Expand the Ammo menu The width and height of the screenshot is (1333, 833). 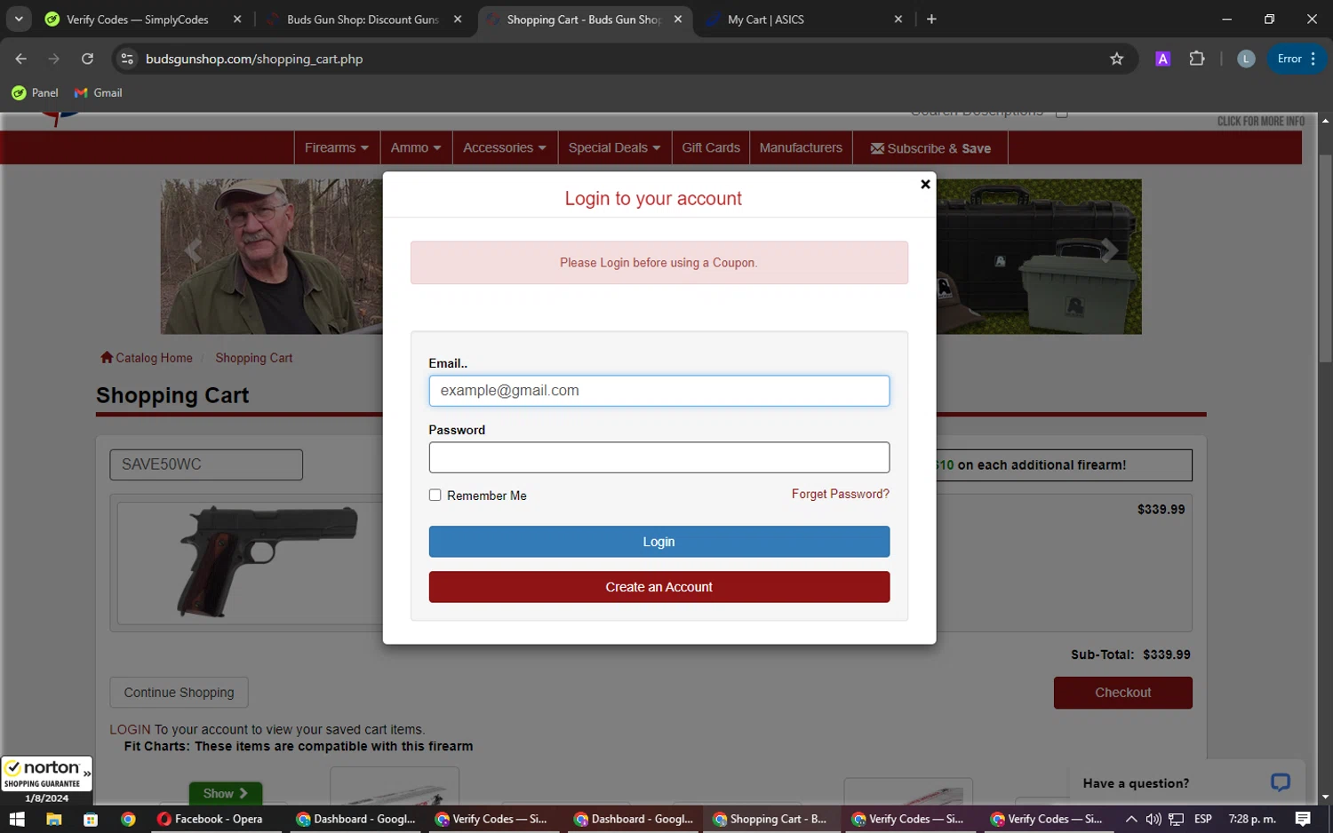tap(416, 147)
